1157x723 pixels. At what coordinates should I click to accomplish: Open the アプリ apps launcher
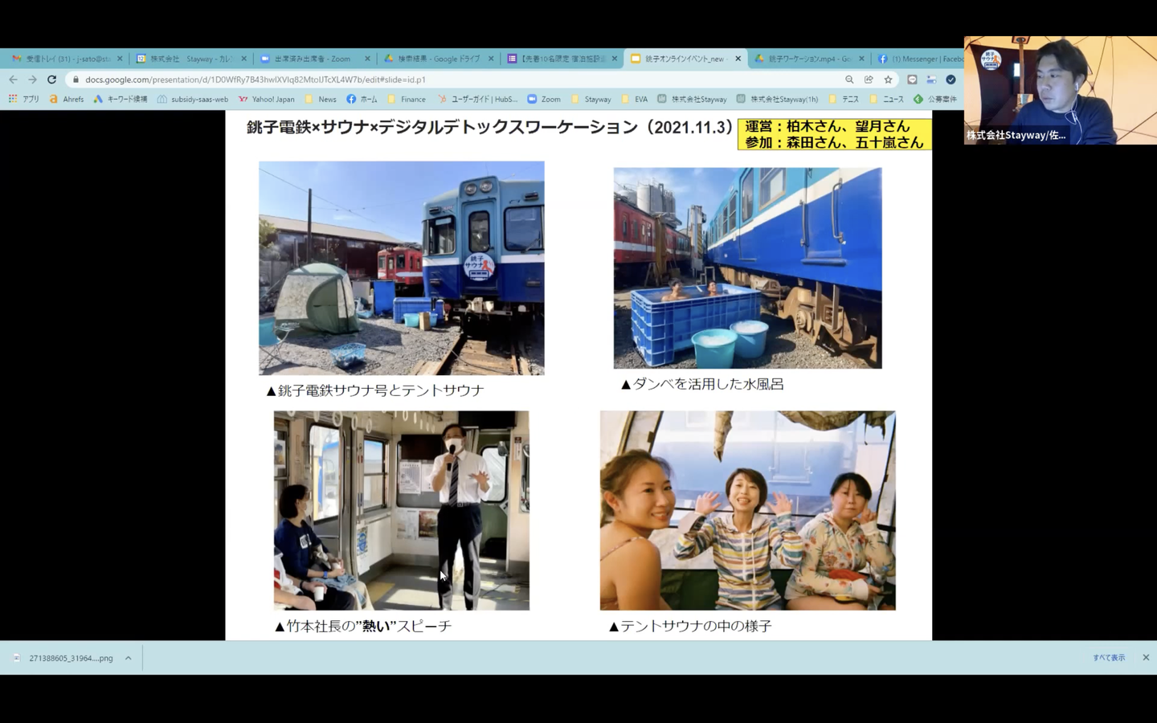(x=24, y=99)
